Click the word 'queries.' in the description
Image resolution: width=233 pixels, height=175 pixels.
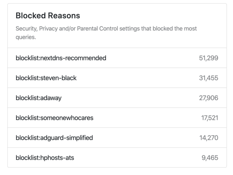(26, 37)
